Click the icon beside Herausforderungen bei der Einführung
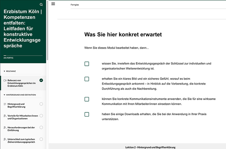The height and width of the screenshot is (149, 226). [x=5, y=128]
